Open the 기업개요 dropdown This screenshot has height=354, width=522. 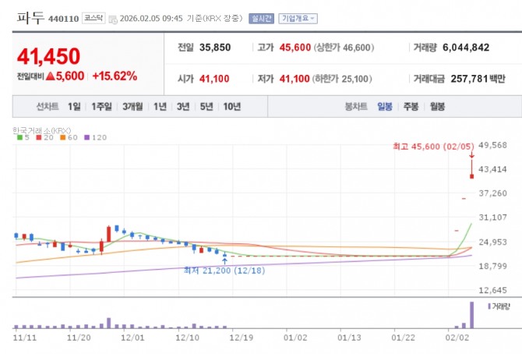point(298,19)
